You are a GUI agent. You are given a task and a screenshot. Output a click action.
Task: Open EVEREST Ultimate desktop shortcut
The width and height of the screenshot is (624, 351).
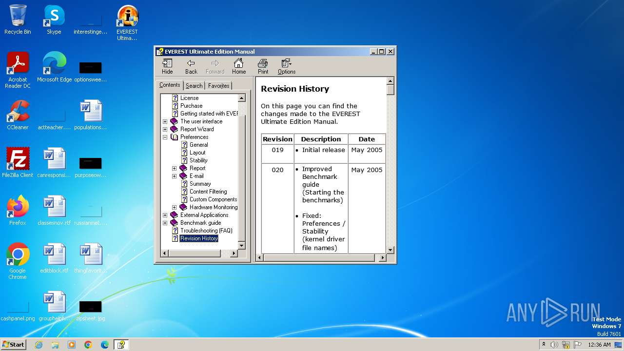tap(127, 22)
